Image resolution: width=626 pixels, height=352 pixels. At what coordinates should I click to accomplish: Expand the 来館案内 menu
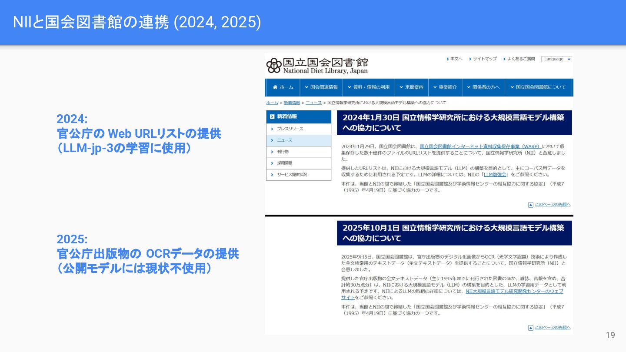411,87
